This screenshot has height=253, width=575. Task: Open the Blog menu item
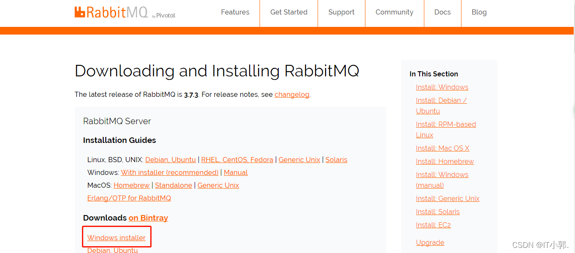tap(479, 12)
